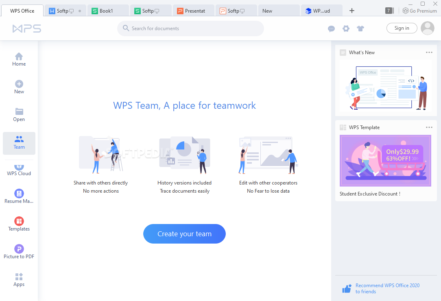Switch to the WPS Office tab
The width and height of the screenshot is (441, 301).
click(x=22, y=11)
